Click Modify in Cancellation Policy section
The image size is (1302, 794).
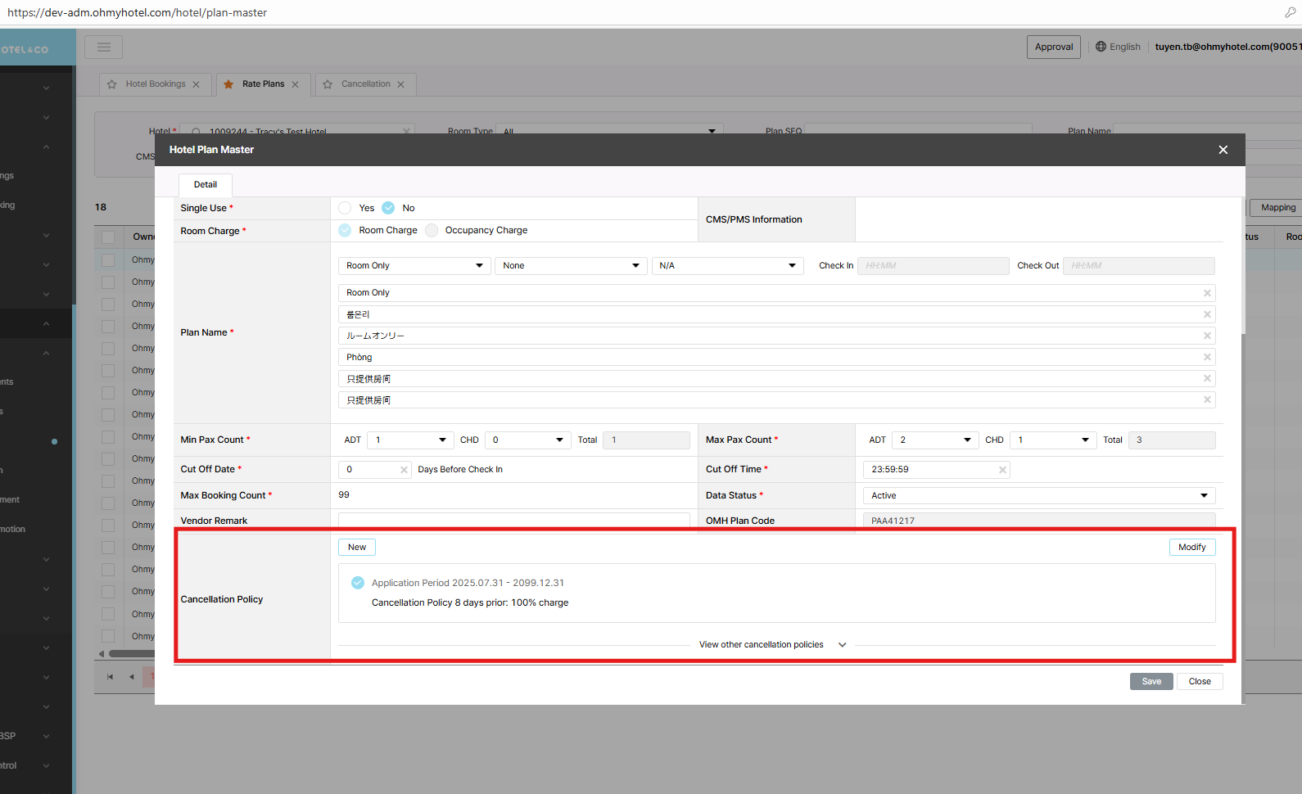[x=1191, y=548]
